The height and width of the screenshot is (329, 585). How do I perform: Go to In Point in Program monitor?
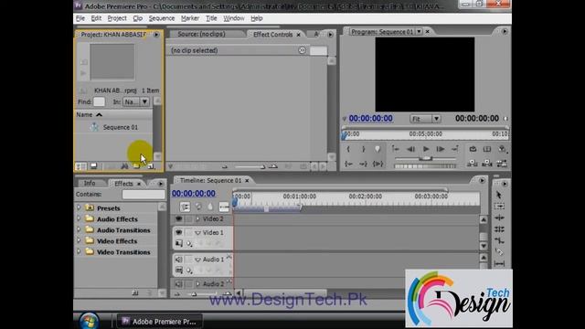pos(348,164)
